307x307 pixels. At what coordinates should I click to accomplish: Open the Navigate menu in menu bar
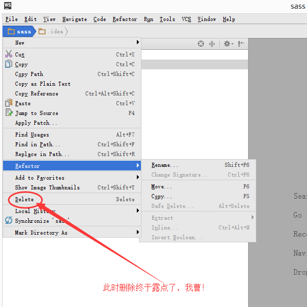[x=75, y=19]
